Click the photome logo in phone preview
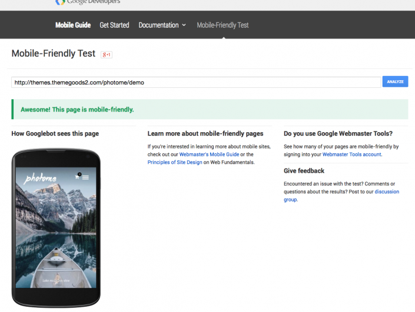The height and width of the screenshot is (312, 415). [x=40, y=178]
